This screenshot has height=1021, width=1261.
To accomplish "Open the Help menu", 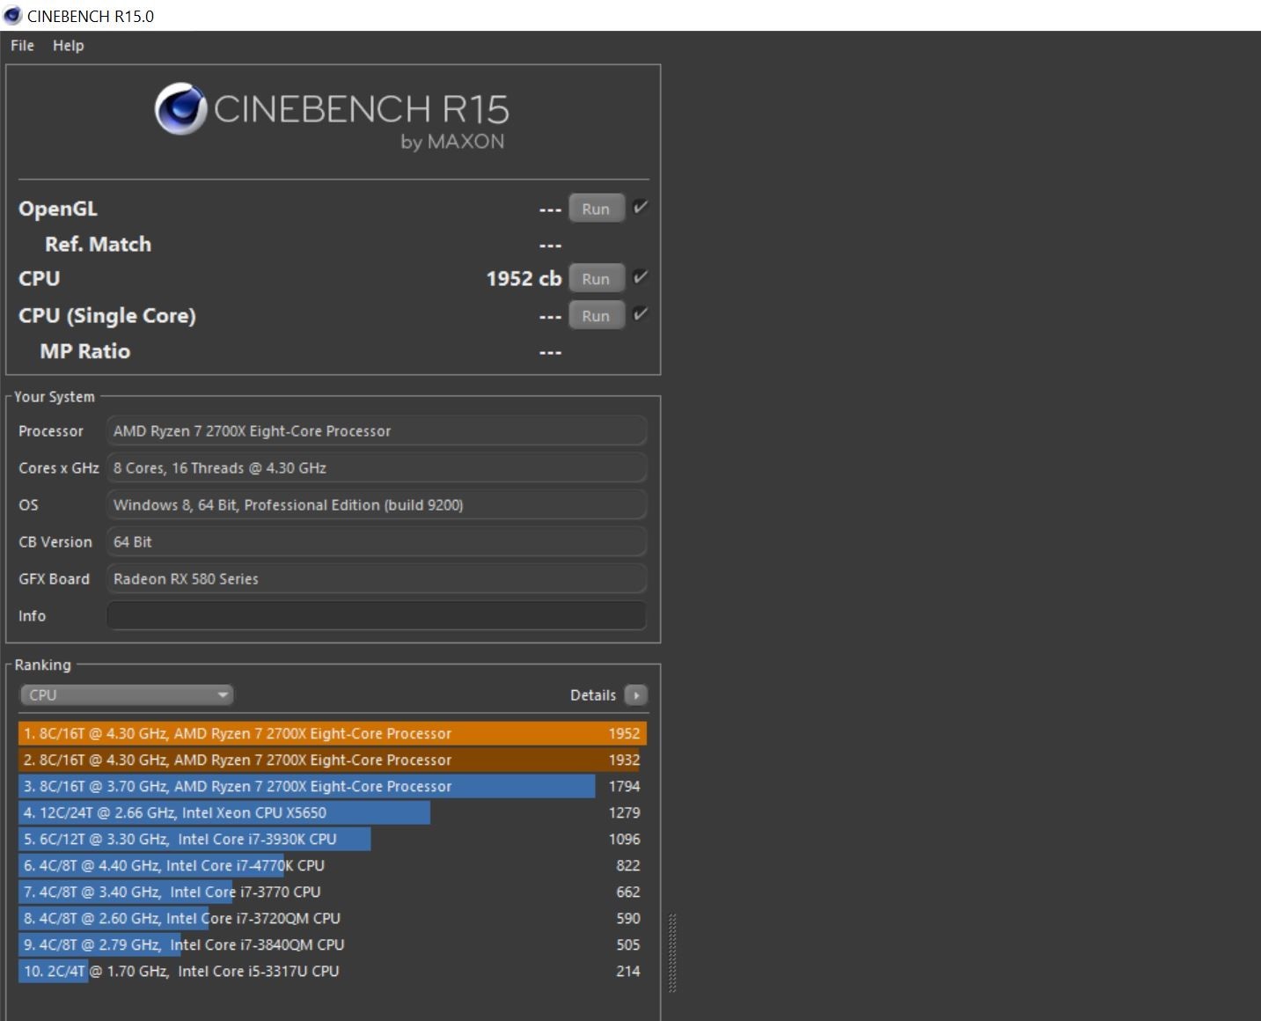I will pos(68,46).
